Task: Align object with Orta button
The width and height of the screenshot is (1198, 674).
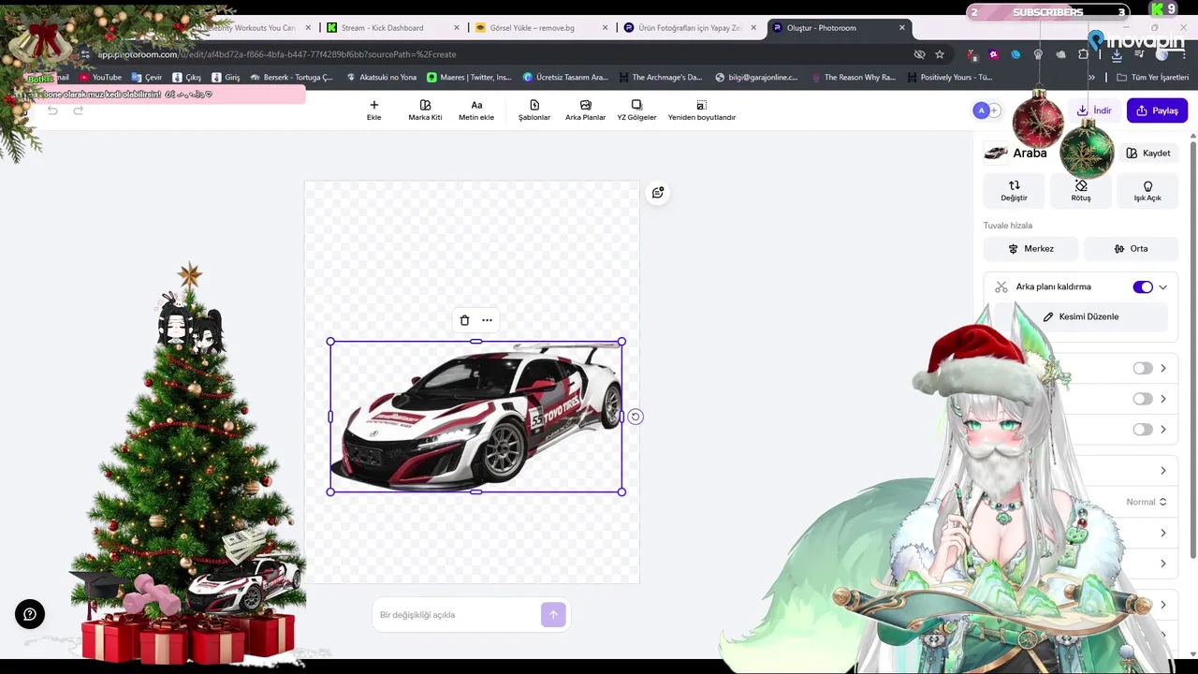Action: coord(1131,249)
